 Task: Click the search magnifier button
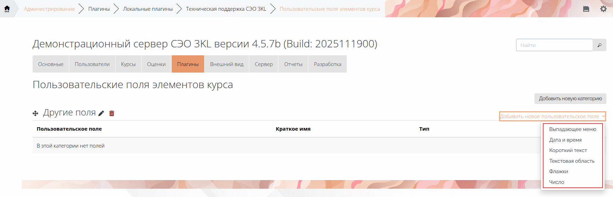coord(600,45)
